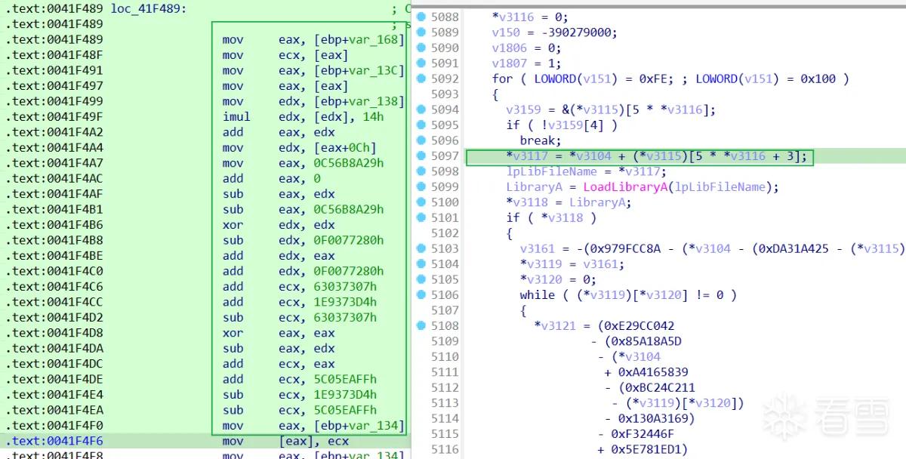Select sub eax, 0C56B8A29h instruction

coord(303,210)
